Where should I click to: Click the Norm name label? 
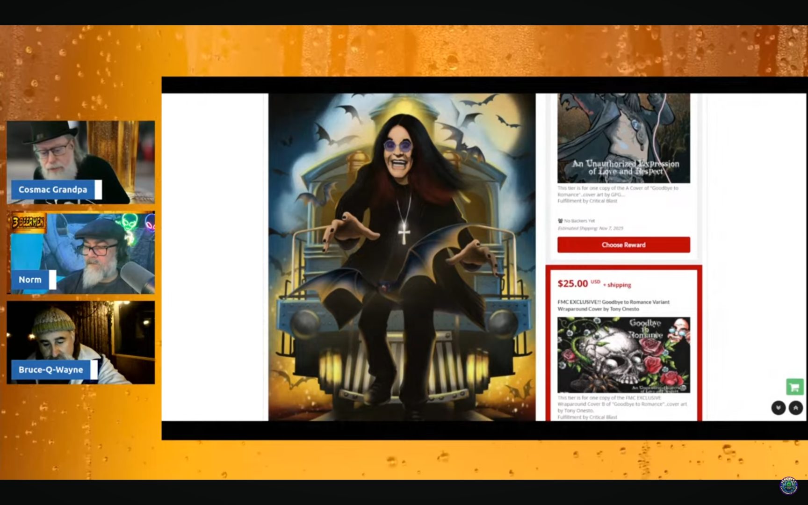coord(30,280)
